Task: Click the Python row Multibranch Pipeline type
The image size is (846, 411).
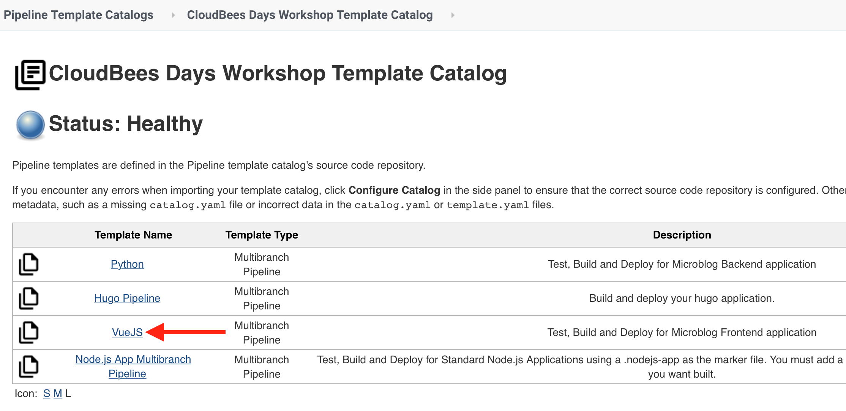Action: click(262, 264)
